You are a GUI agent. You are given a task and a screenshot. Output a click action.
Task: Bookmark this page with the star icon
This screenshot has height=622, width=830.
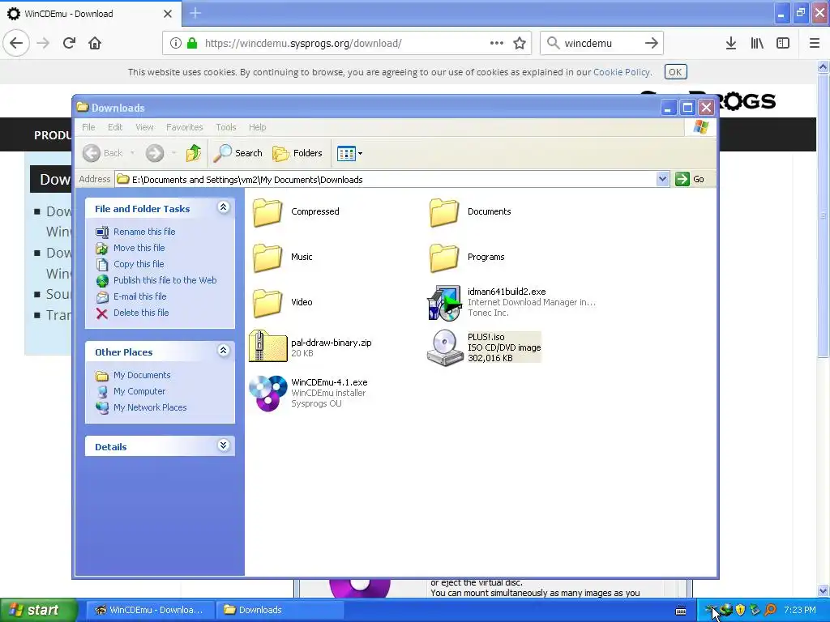pos(520,44)
